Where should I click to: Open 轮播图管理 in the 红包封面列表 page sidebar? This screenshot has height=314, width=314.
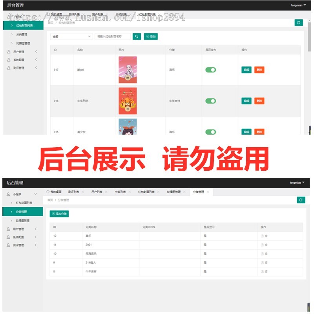pyautogui.click(x=23, y=43)
